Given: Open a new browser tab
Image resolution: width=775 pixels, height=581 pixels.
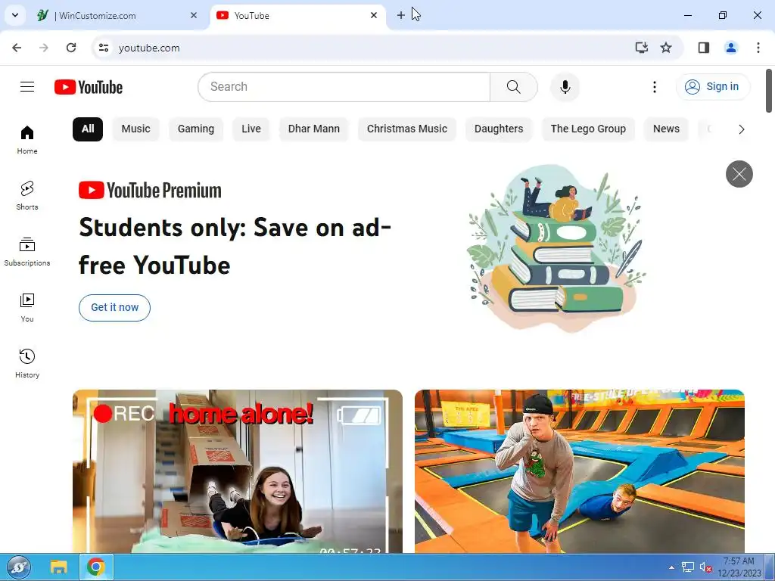Looking at the screenshot, I should coord(401,15).
